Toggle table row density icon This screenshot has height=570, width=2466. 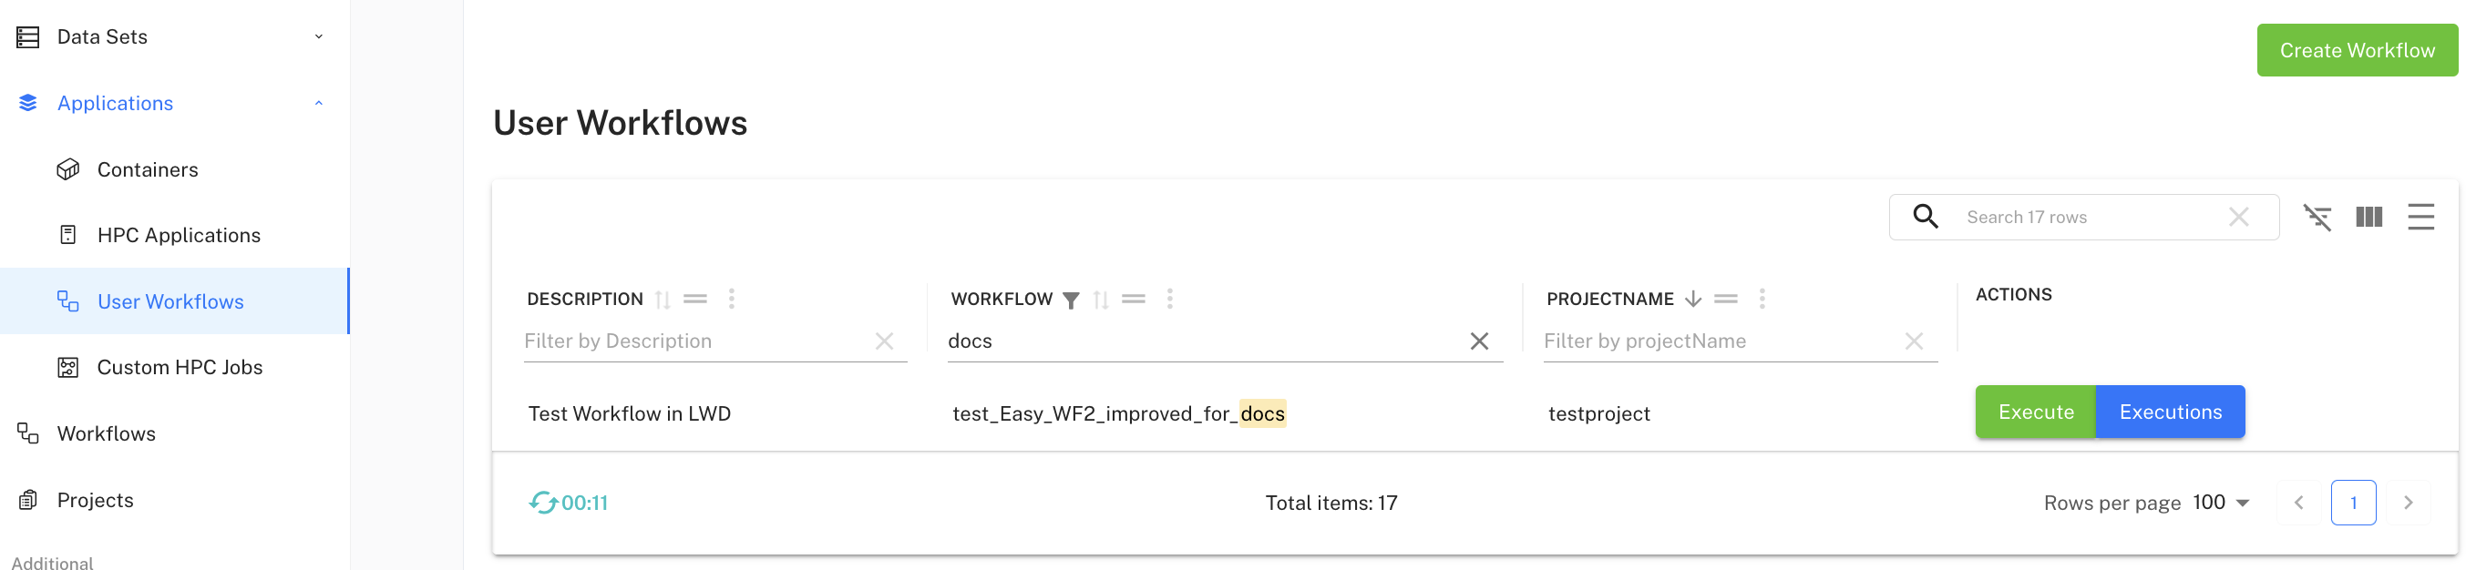tap(2420, 217)
